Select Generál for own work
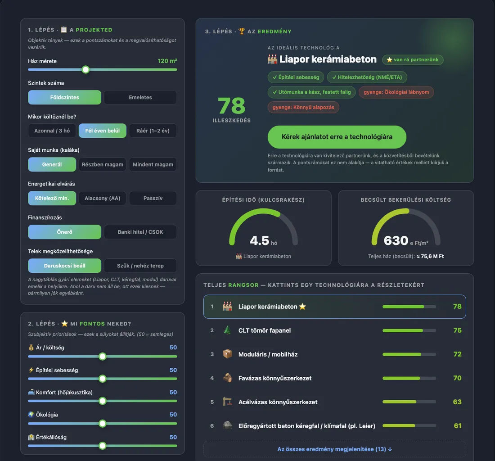Image resolution: width=495 pixels, height=461 pixels. point(52,164)
